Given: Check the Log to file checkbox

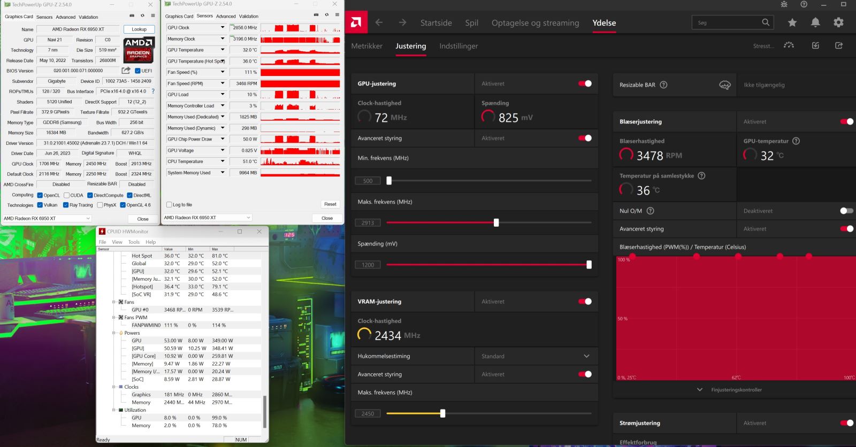Looking at the screenshot, I should 169,205.
